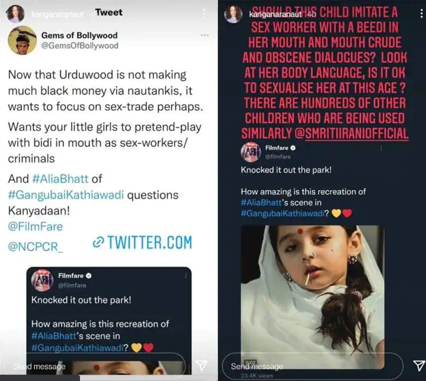Open the @NCPCR_ mention
This screenshot has width=426, height=381.
coord(35,246)
